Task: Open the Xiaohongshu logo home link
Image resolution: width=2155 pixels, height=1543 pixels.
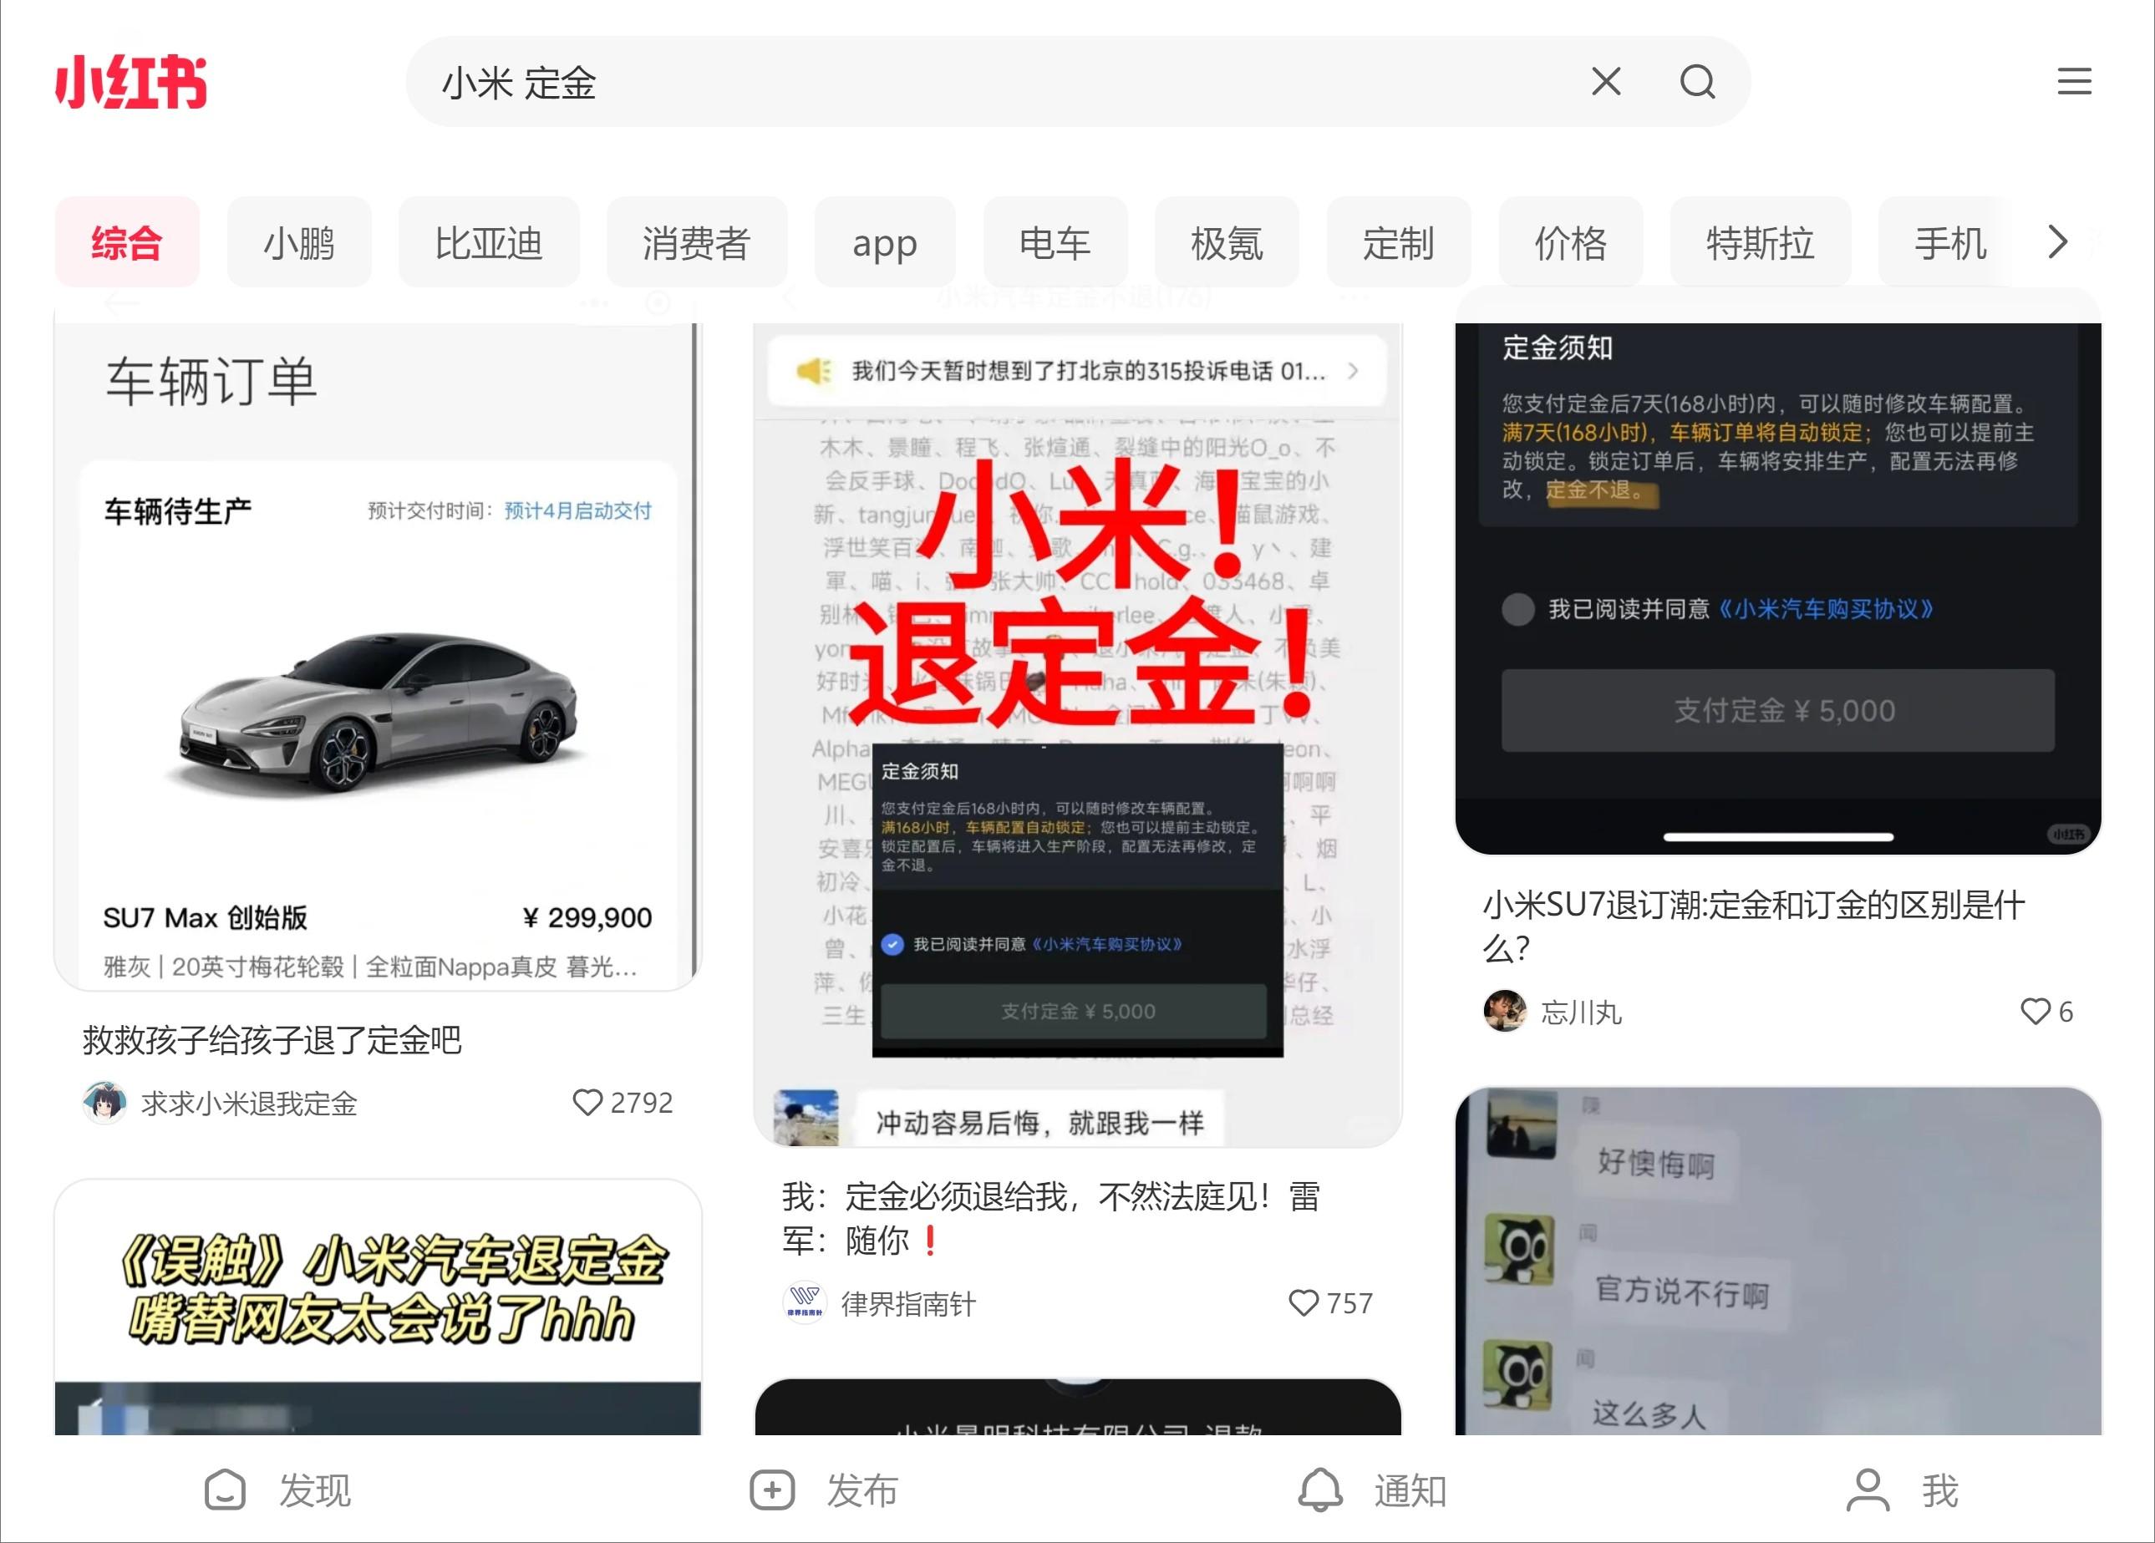Action: click(130, 82)
